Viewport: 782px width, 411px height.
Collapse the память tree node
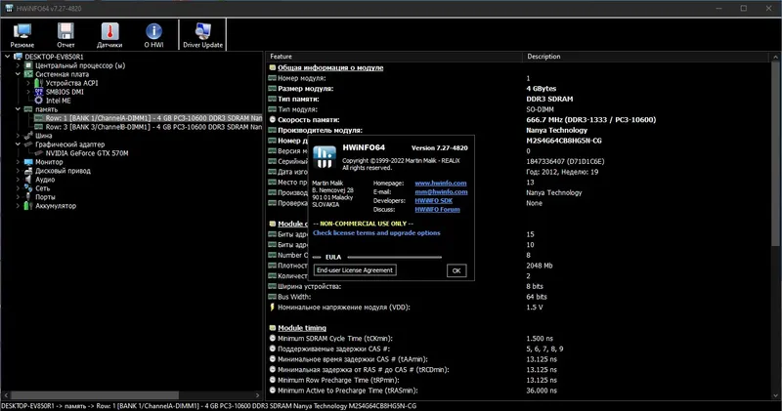tap(18, 109)
